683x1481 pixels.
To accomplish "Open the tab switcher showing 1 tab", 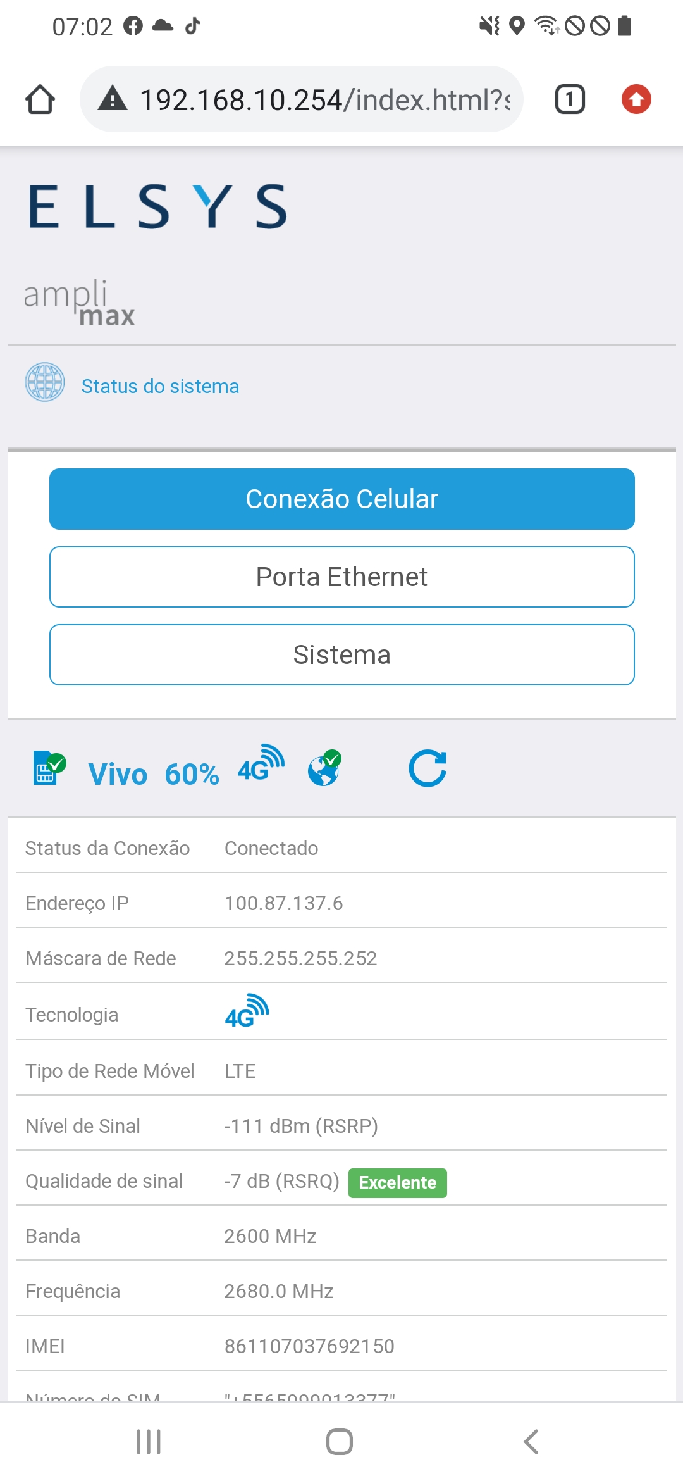I will pyautogui.click(x=569, y=99).
